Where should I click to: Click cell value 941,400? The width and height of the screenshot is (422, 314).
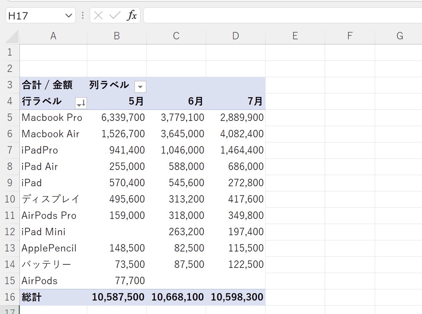point(117,150)
